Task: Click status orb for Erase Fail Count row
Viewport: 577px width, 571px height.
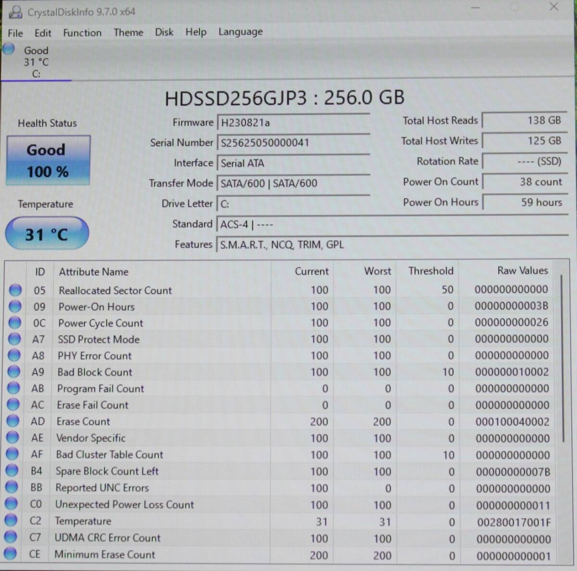Action: (x=13, y=404)
